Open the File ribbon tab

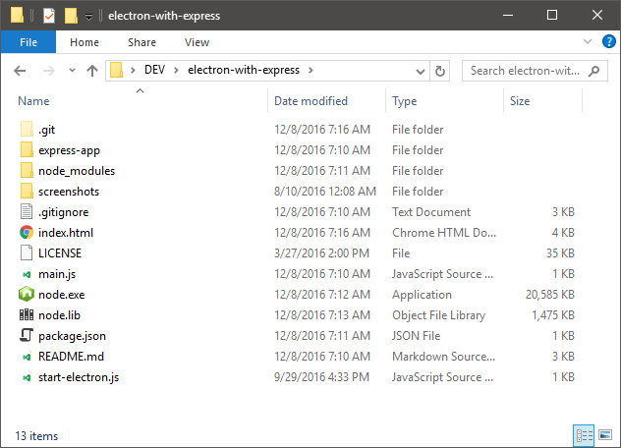point(28,42)
